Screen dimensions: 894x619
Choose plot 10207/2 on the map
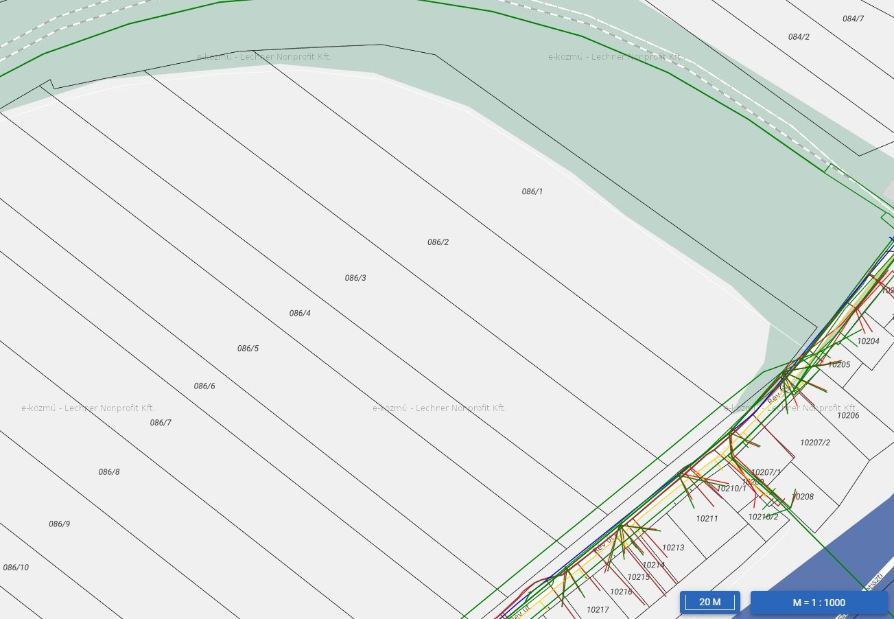tap(815, 443)
